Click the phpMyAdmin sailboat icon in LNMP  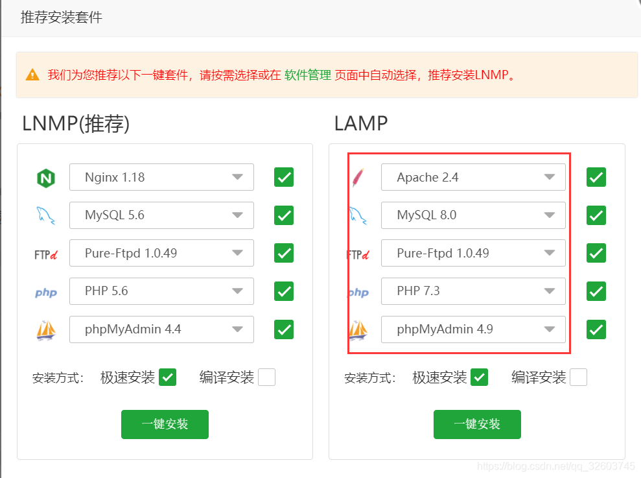(46, 330)
